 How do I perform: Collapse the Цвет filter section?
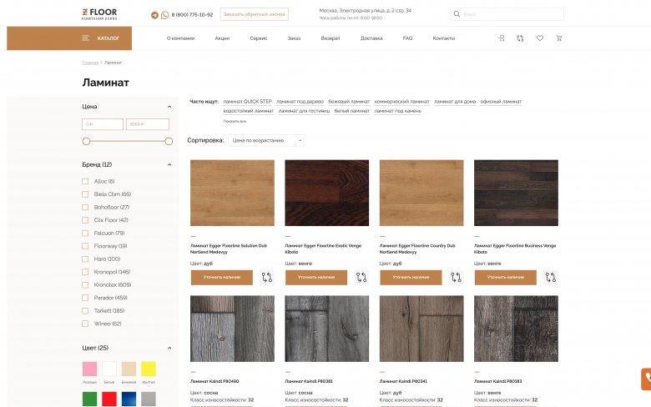[x=169, y=348]
